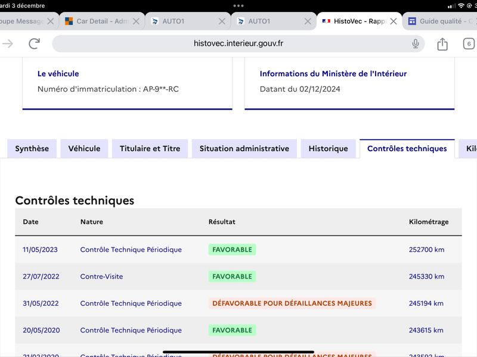Close the Groupe Messages tab
This screenshot has height=357, width=477.
pos(51,21)
